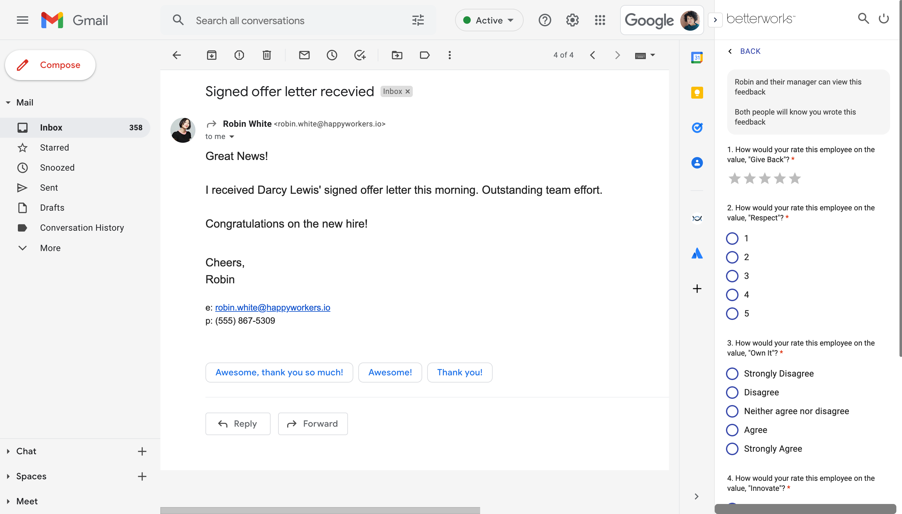Image resolution: width=902 pixels, height=514 pixels.
Task: Click the Snooze icon in toolbar
Action: [x=331, y=55]
